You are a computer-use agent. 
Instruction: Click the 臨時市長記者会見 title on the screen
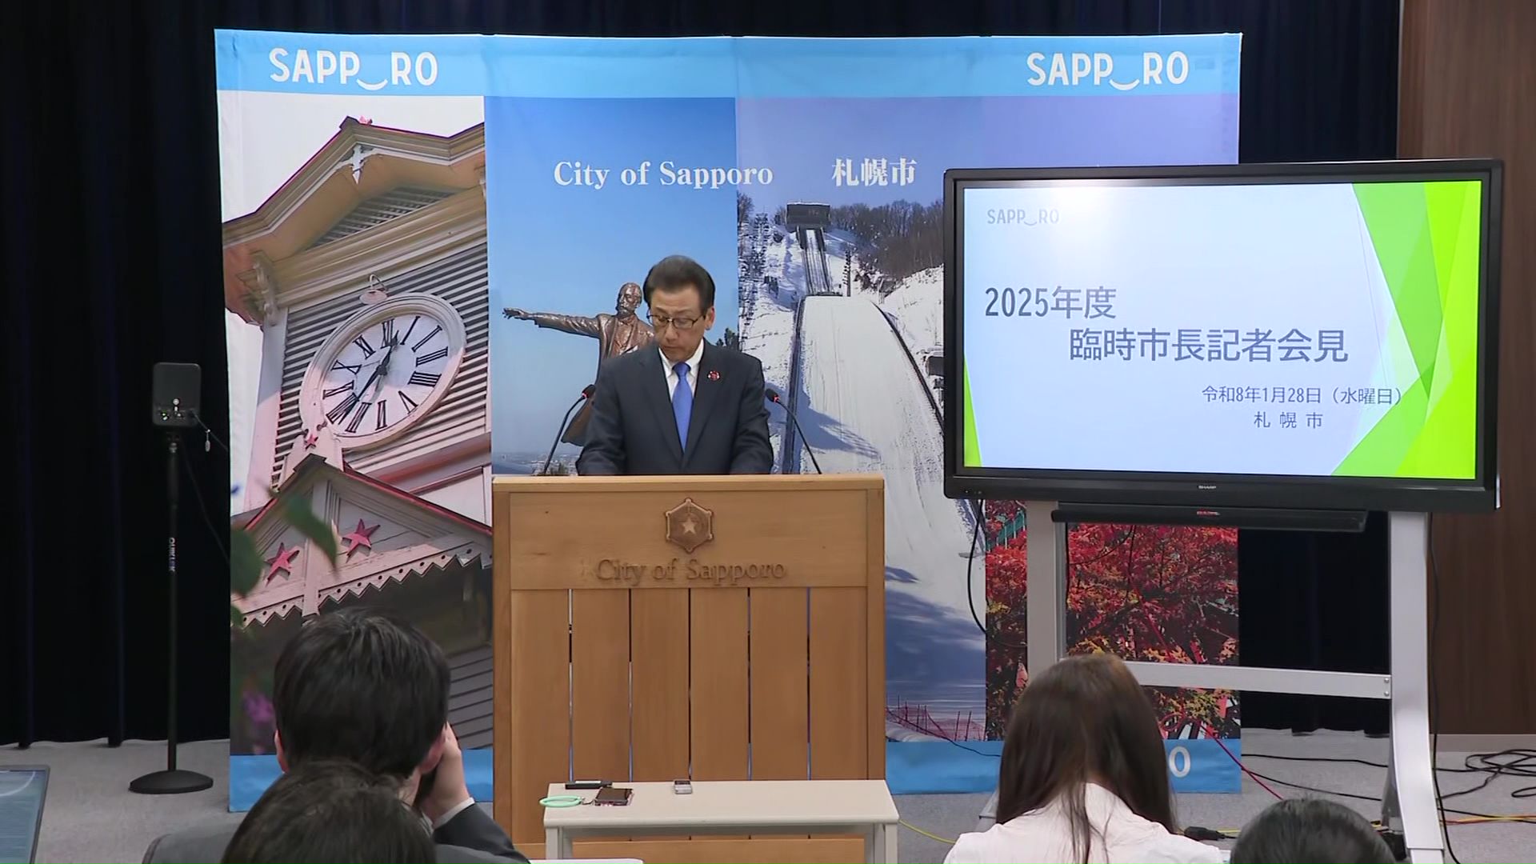click(x=1208, y=346)
